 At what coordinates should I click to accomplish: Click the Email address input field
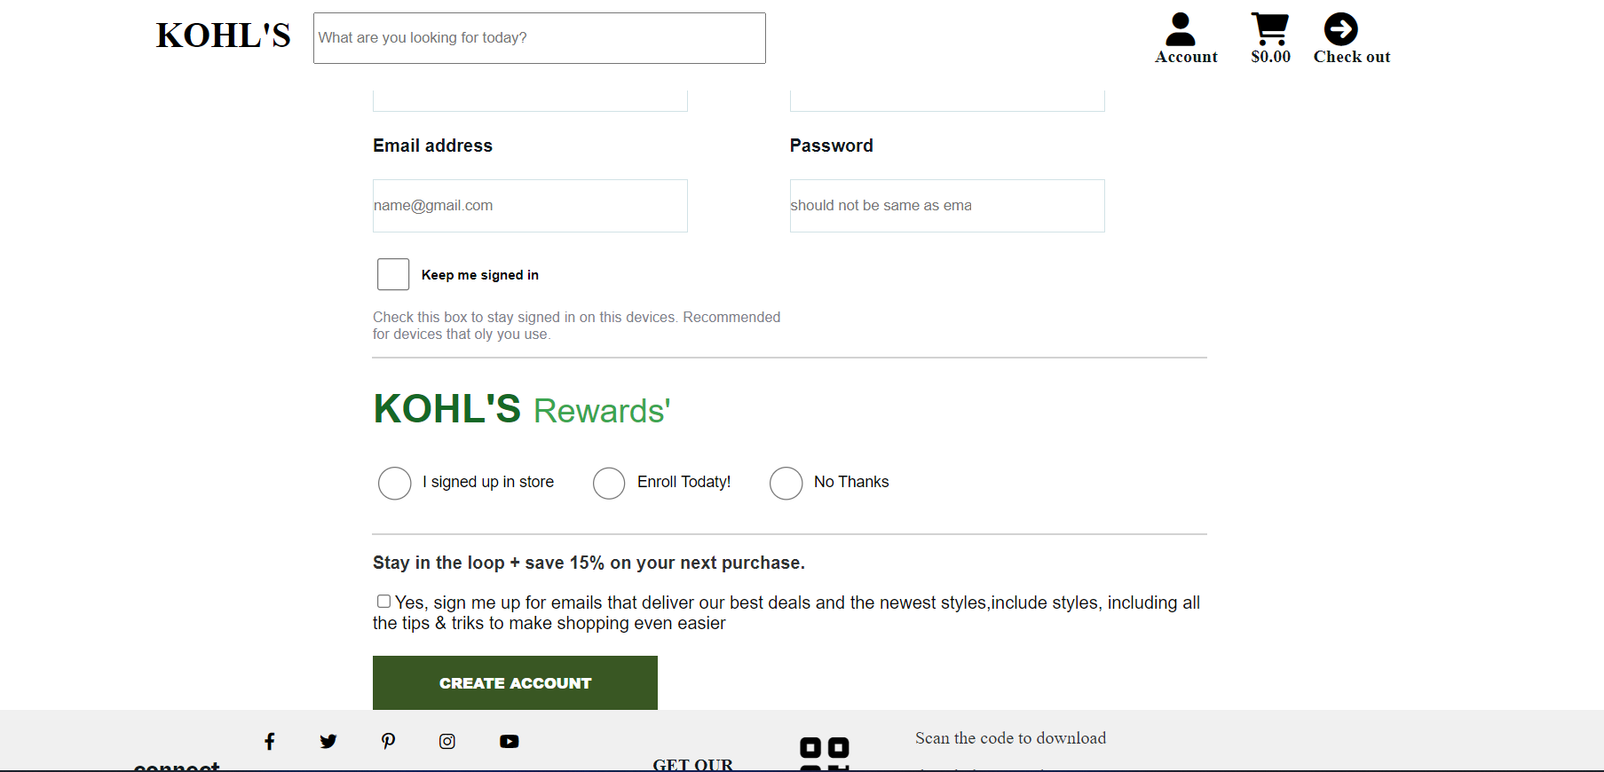(x=529, y=206)
